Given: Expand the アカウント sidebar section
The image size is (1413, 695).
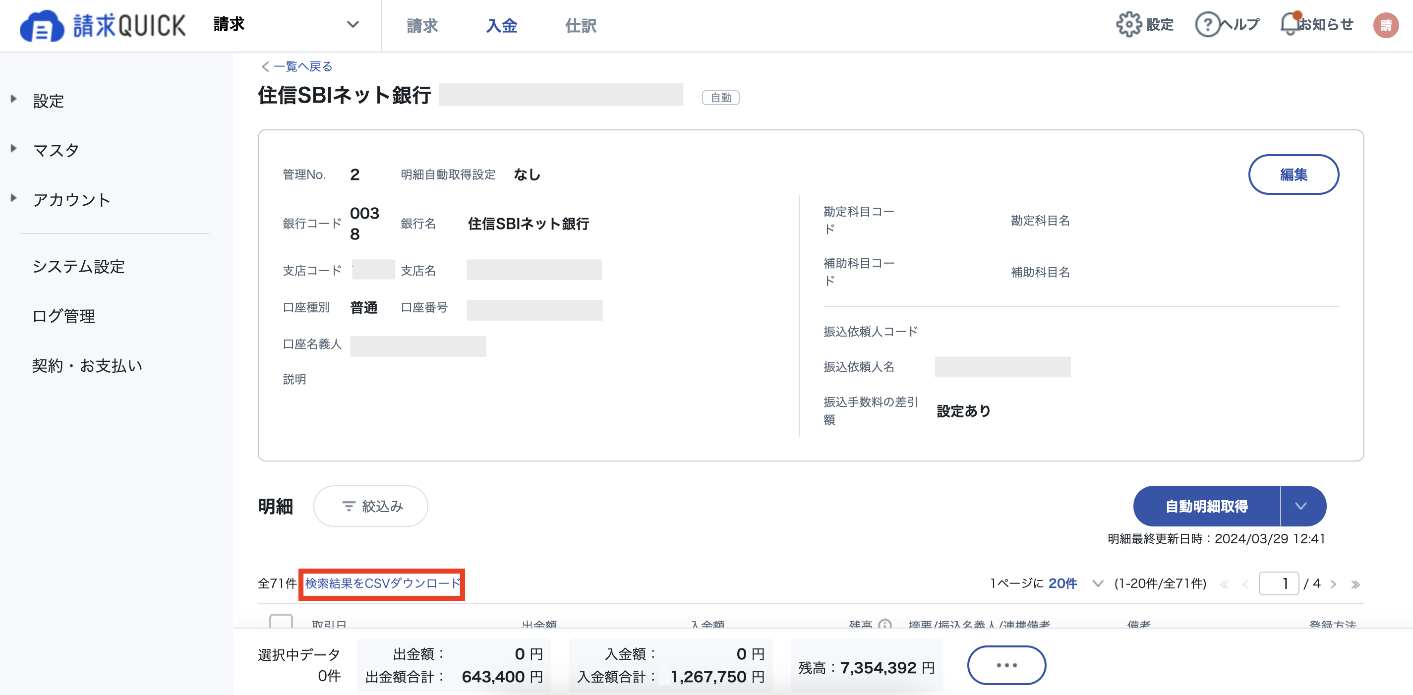Looking at the screenshot, I should 14,198.
